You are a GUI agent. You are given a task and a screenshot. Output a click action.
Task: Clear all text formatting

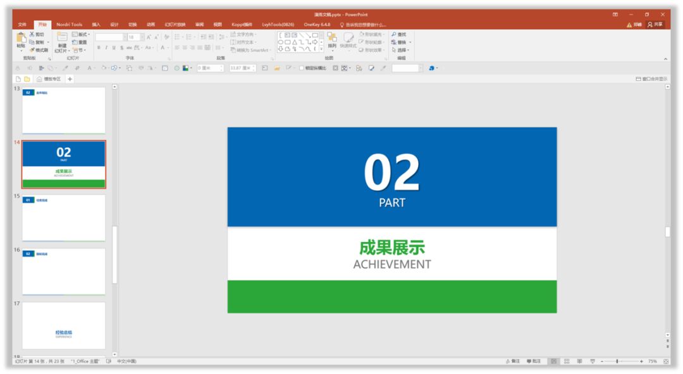tap(166, 37)
